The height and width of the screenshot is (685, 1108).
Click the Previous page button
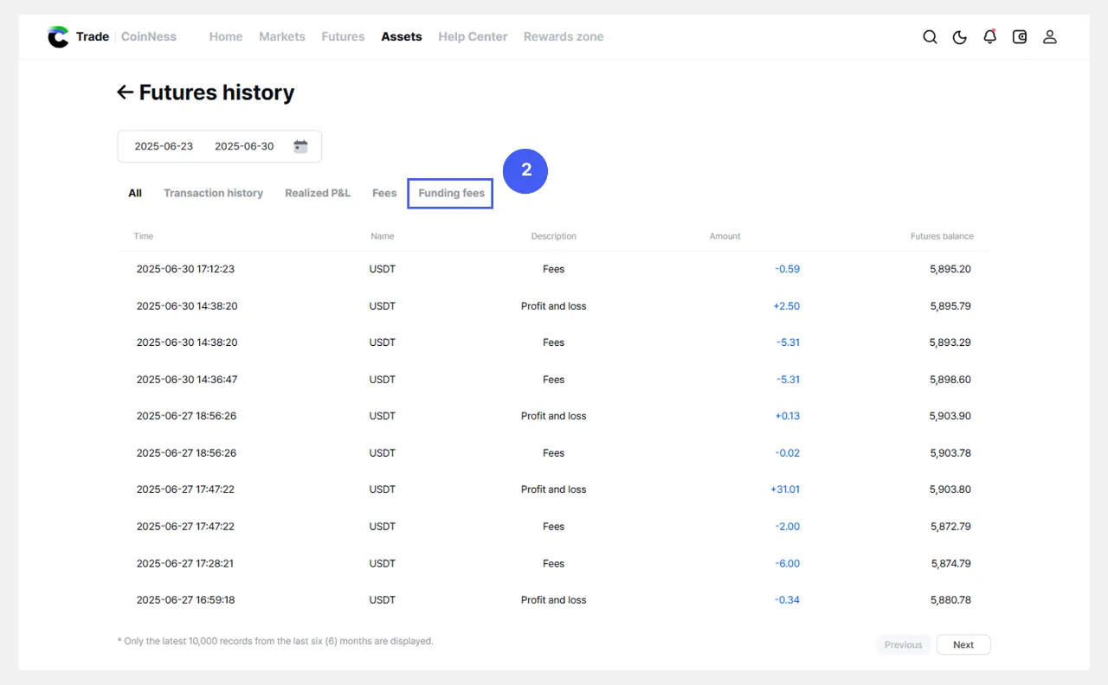[x=903, y=644]
